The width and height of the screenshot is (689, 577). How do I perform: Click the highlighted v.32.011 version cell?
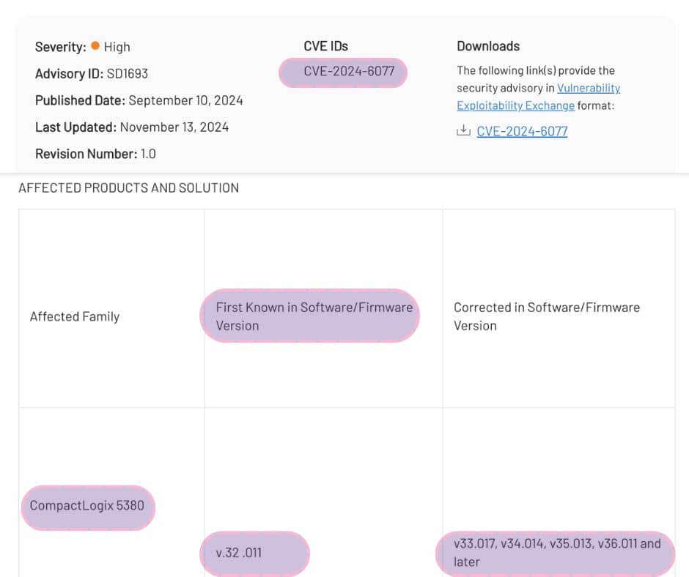click(x=254, y=554)
